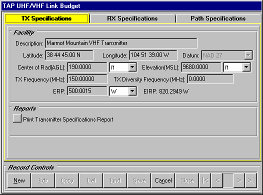Click the TX Diversity Frequency field
This screenshot has width=263, height=195.
click(x=210, y=79)
